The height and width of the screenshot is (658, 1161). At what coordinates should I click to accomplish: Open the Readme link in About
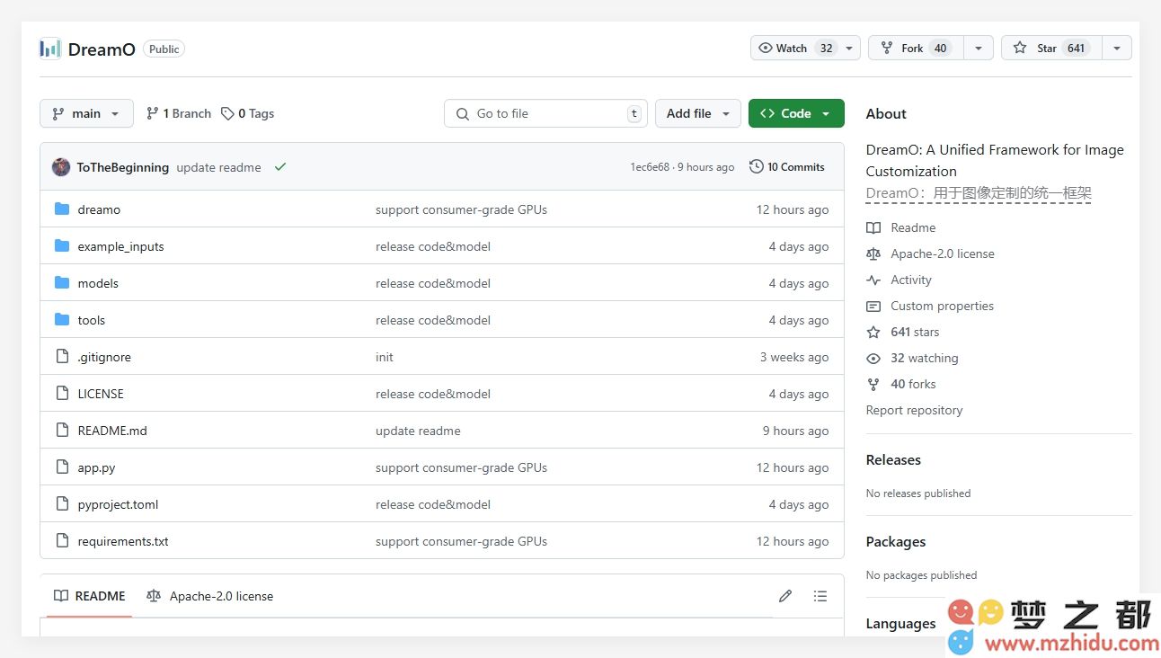(x=913, y=228)
